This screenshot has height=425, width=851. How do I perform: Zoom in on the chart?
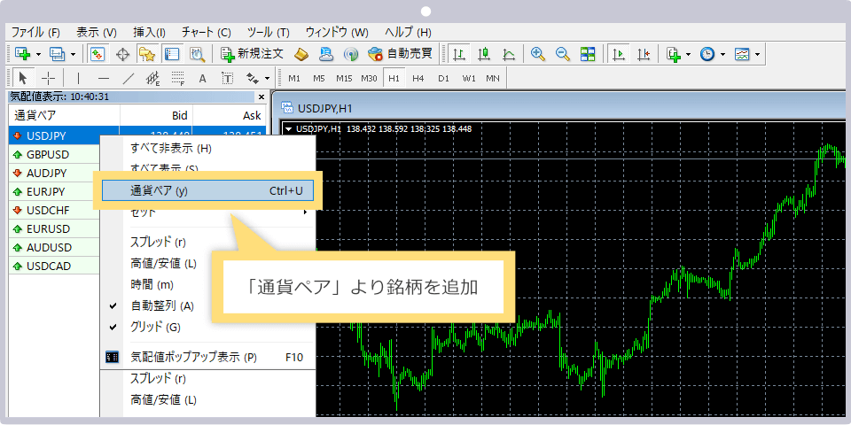tap(538, 54)
